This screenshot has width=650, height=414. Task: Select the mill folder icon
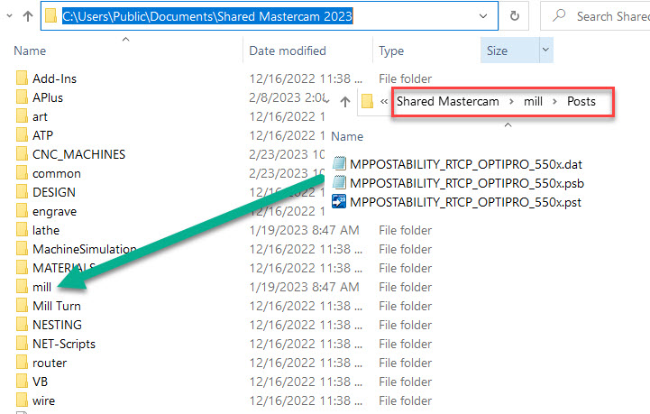pos(22,287)
